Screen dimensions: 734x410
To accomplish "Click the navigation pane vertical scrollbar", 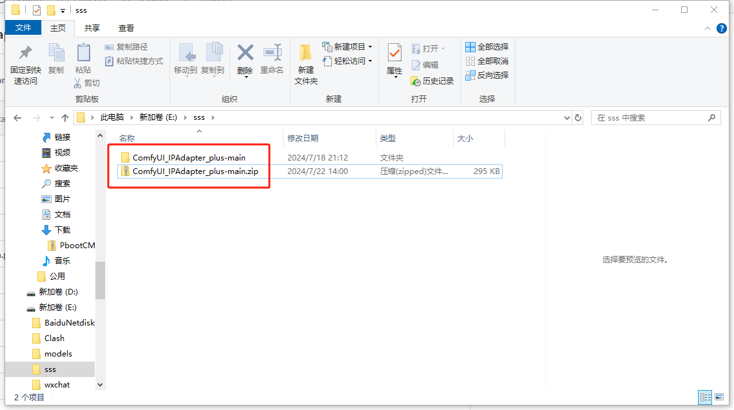I will (x=100, y=280).
